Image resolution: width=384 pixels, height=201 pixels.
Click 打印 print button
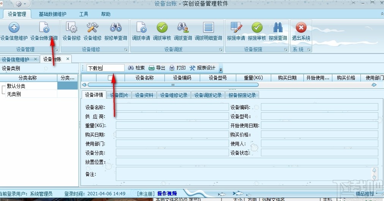(177, 68)
